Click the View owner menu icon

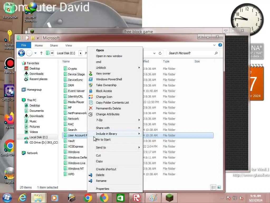[x=91, y=74]
